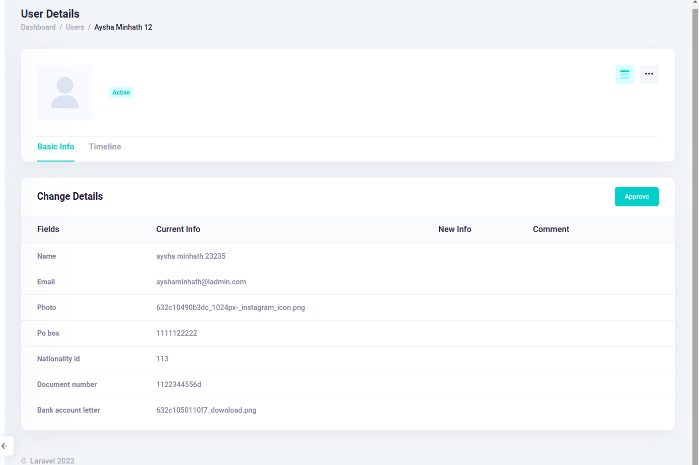Screen dimensions: 699x465
Task: Click the New Info column header
Action: (x=454, y=229)
